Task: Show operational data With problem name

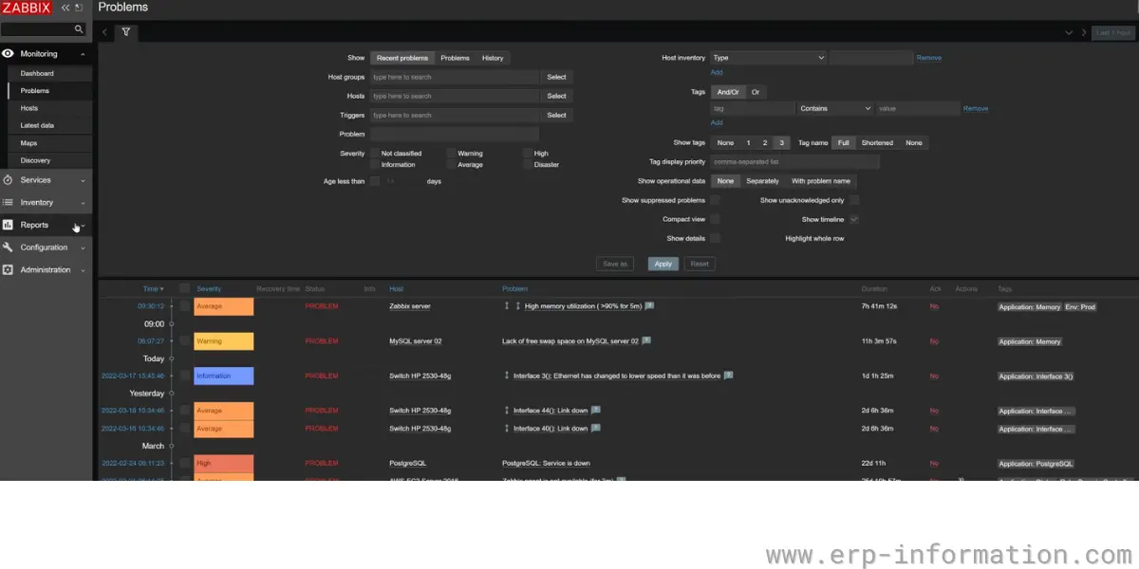Action: pos(821,181)
